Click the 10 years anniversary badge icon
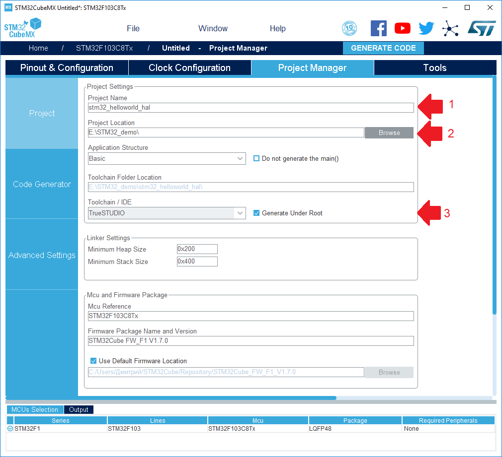Screen dimensions: 502x457 [349, 28]
